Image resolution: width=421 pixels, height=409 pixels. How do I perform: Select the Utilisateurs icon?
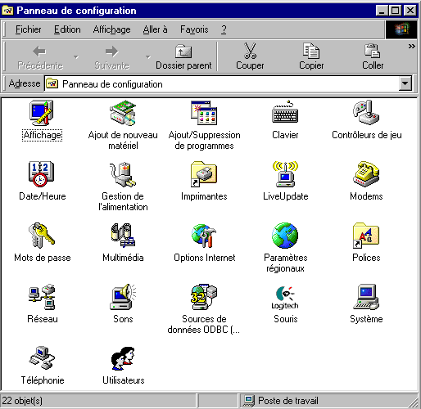pyautogui.click(x=123, y=358)
